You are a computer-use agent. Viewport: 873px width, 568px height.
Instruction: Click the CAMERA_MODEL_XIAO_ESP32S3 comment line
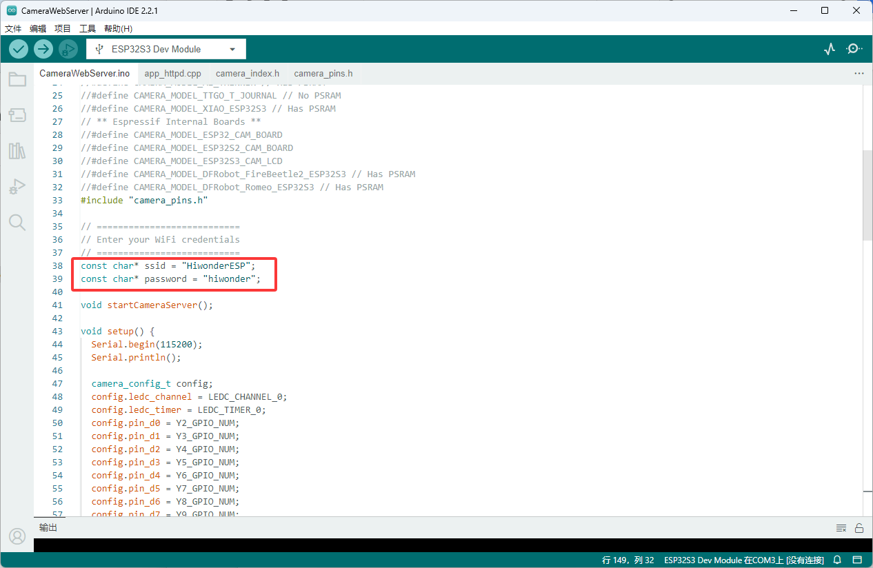208,108
